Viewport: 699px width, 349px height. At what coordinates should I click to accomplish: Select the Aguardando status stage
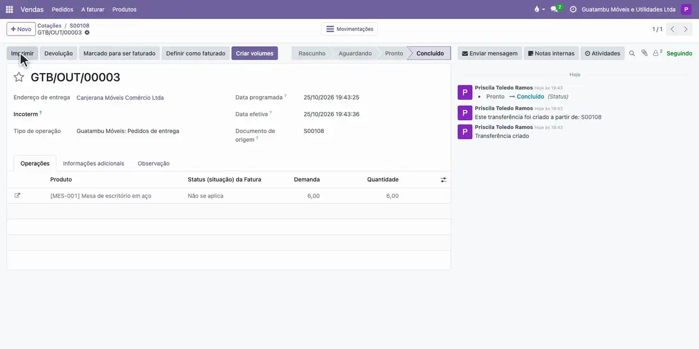coord(355,53)
